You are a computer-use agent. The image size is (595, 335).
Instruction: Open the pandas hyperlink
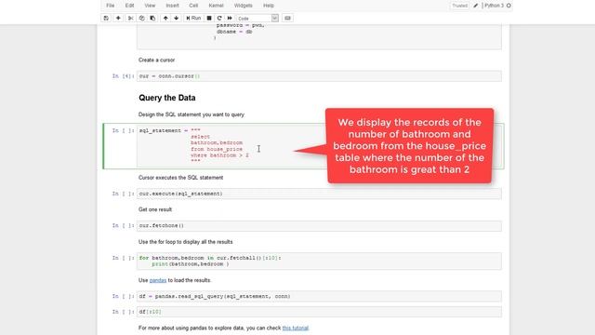(x=158, y=280)
